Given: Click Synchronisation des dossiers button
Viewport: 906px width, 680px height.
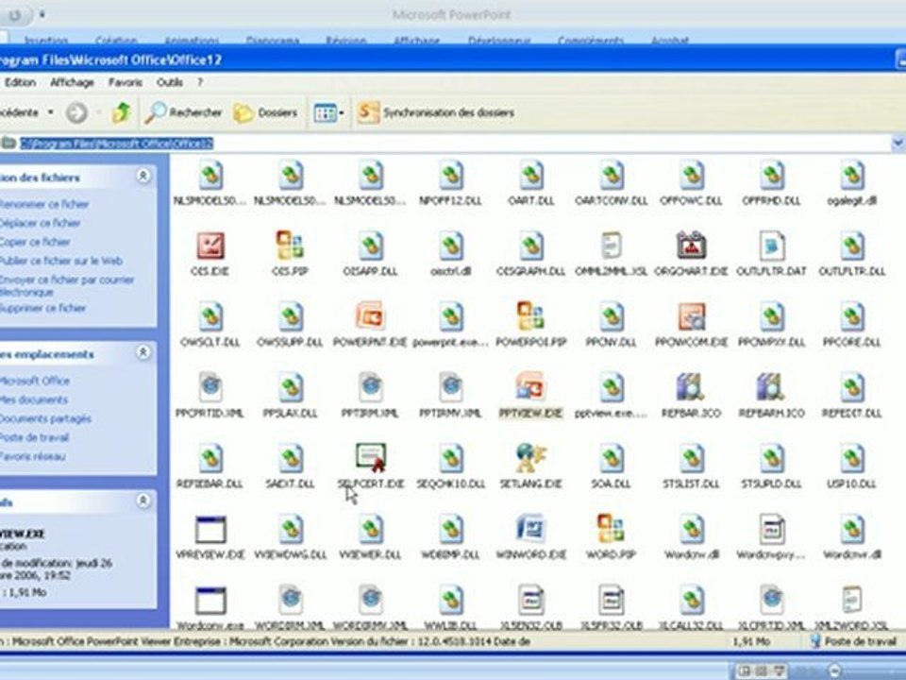Looking at the screenshot, I should click(435, 112).
